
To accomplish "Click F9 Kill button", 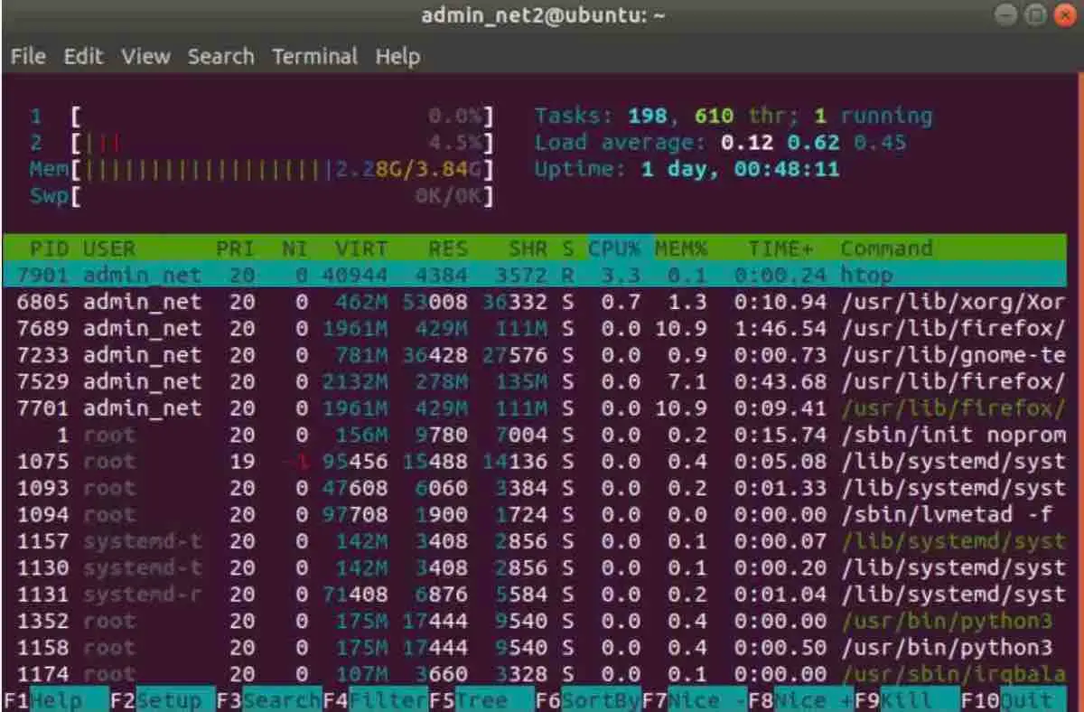I will tap(906, 700).
